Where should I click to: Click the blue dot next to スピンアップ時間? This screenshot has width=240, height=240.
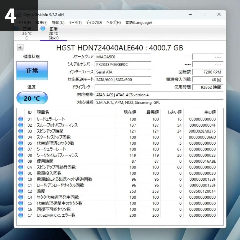(21, 131)
